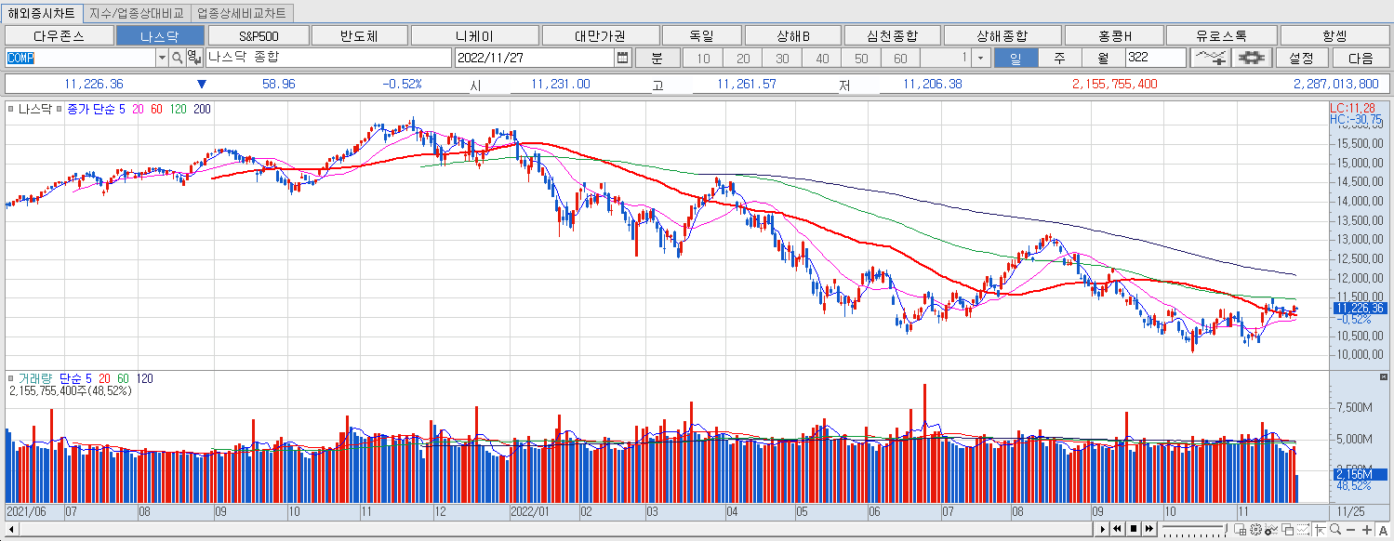Viewport: 1394px width, 541px height.
Task: Click the 200 moving-average legend label
Action: click(202, 110)
